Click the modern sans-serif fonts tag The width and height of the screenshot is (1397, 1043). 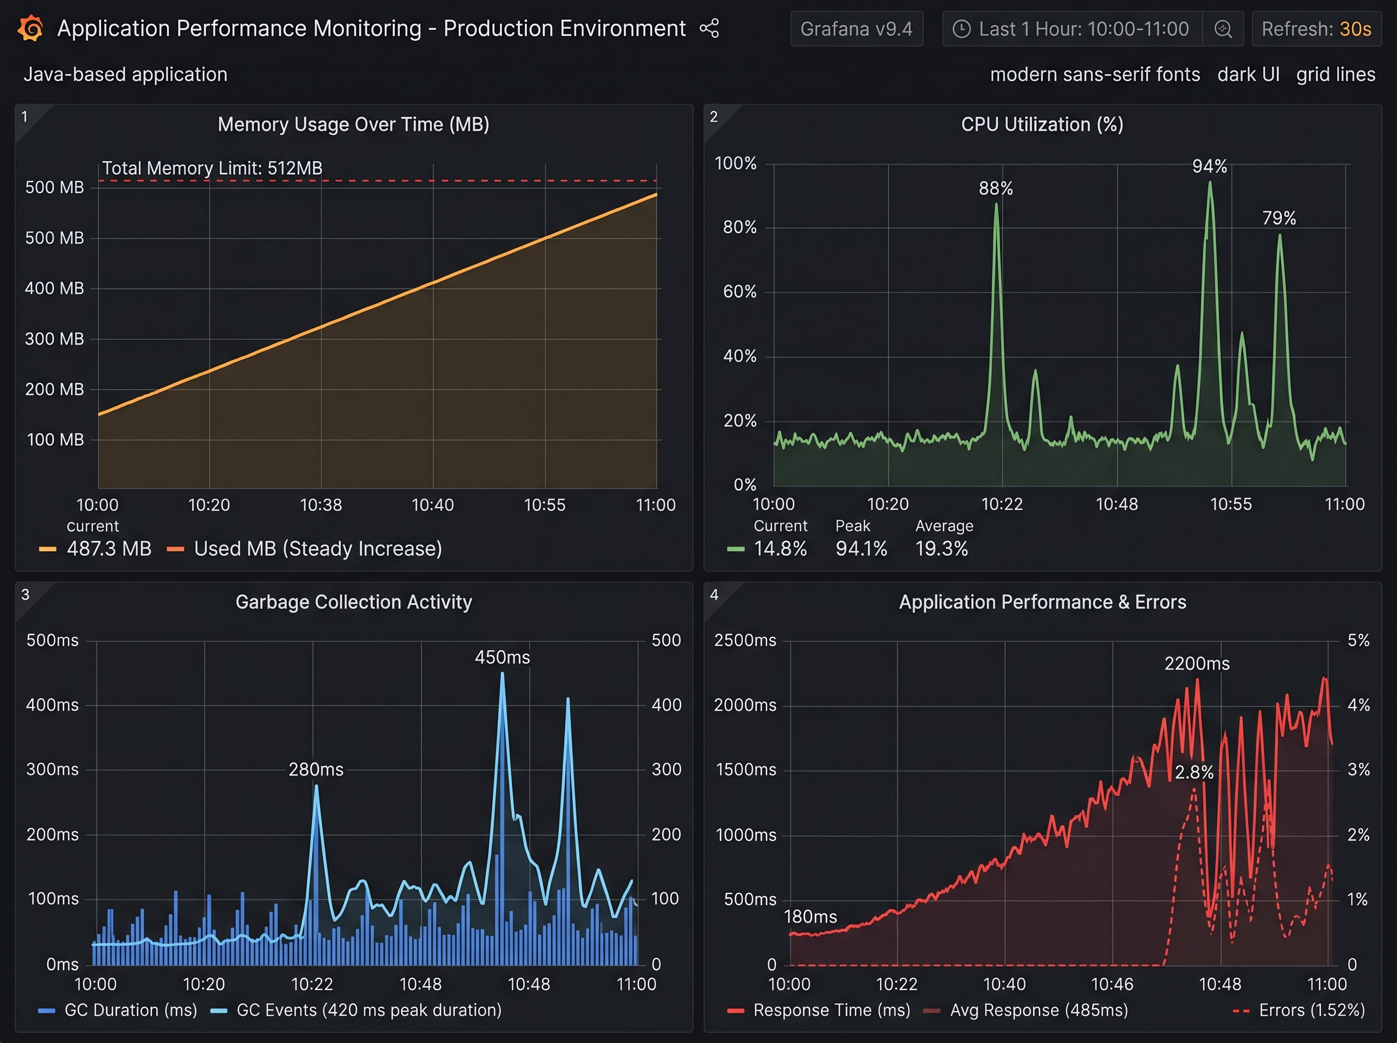tap(1095, 74)
